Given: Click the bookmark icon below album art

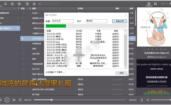Looking at the screenshot, I should [144, 49].
